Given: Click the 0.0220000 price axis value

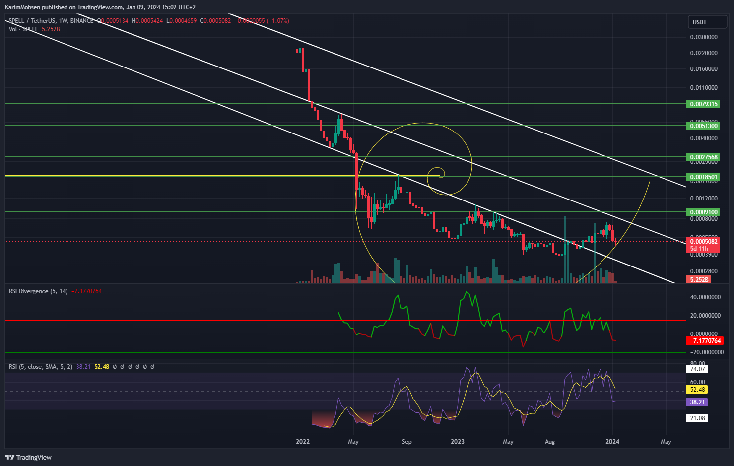Looking at the screenshot, I should pyautogui.click(x=704, y=53).
